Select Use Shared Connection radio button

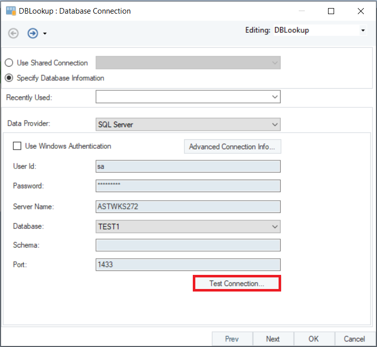click(9, 63)
